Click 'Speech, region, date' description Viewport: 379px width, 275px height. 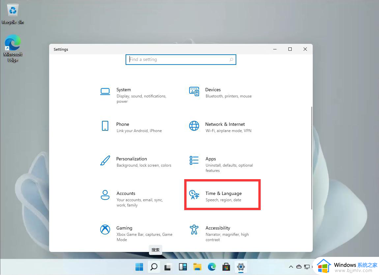point(223,200)
